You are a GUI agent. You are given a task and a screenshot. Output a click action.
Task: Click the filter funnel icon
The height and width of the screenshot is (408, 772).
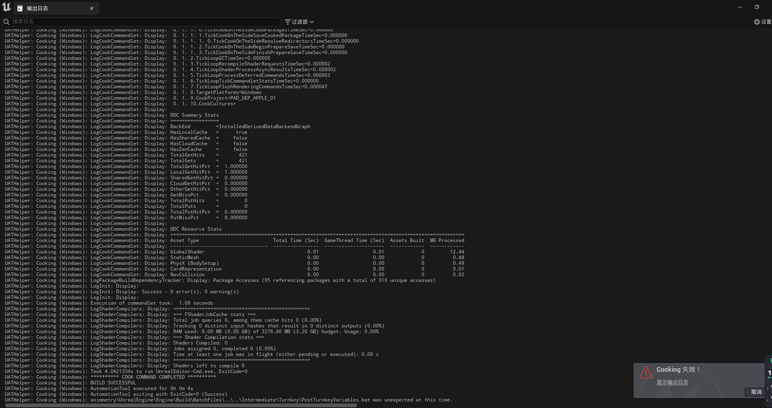287,22
